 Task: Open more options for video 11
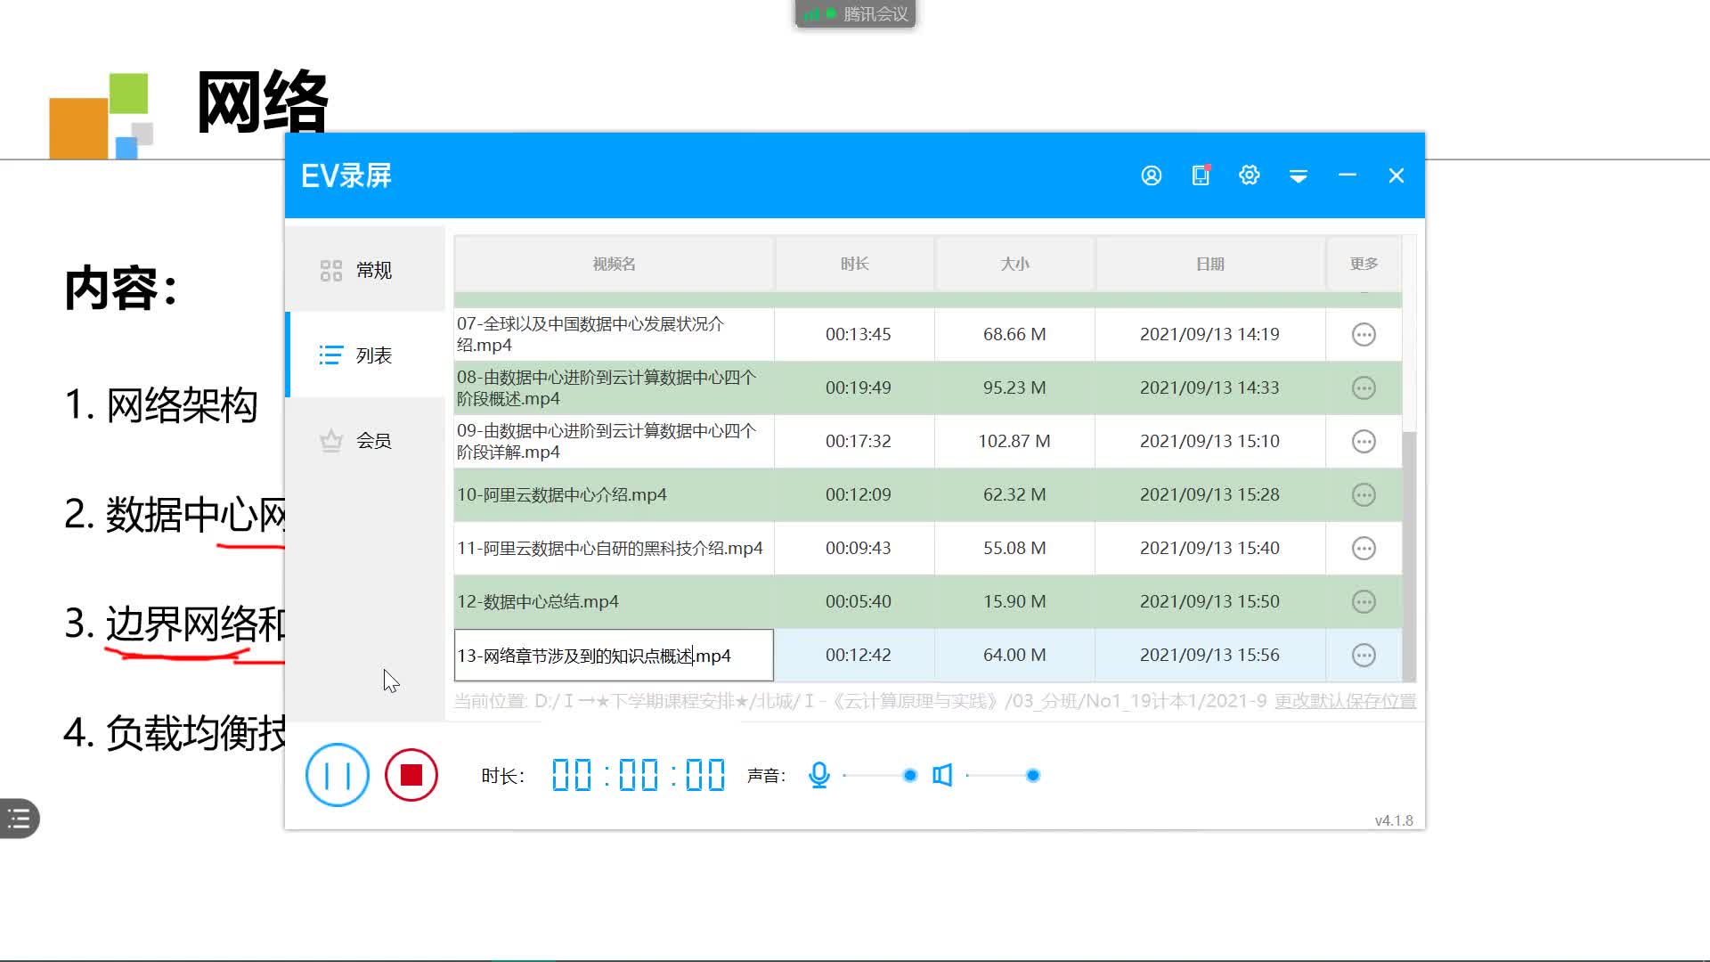point(1364,548)
